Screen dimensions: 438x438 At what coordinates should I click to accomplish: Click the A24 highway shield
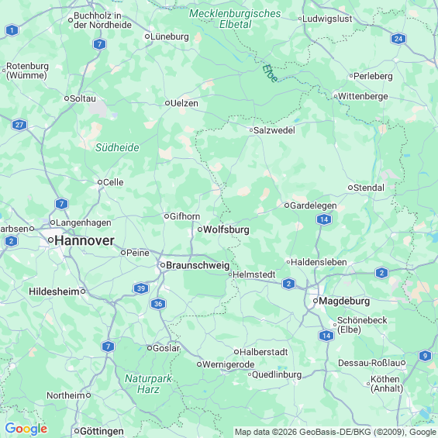pos(398,39)
